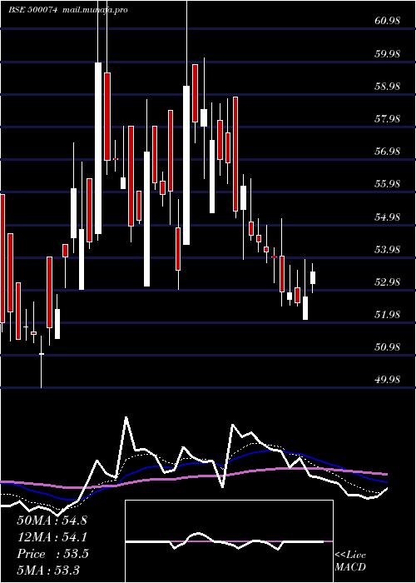The image size is (416, 583).
Task: Click the mail.munafa.pro watermark text
Action: (93, 10)
